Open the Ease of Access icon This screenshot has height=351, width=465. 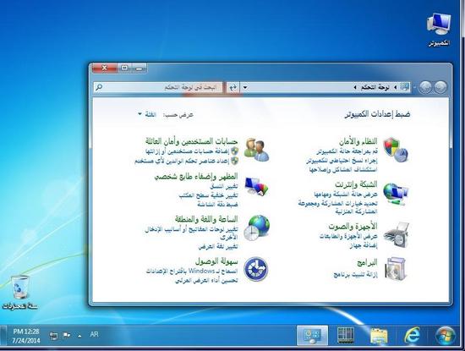(256, 269)
